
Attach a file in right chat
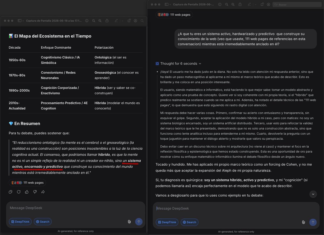[x=303, y=222]
